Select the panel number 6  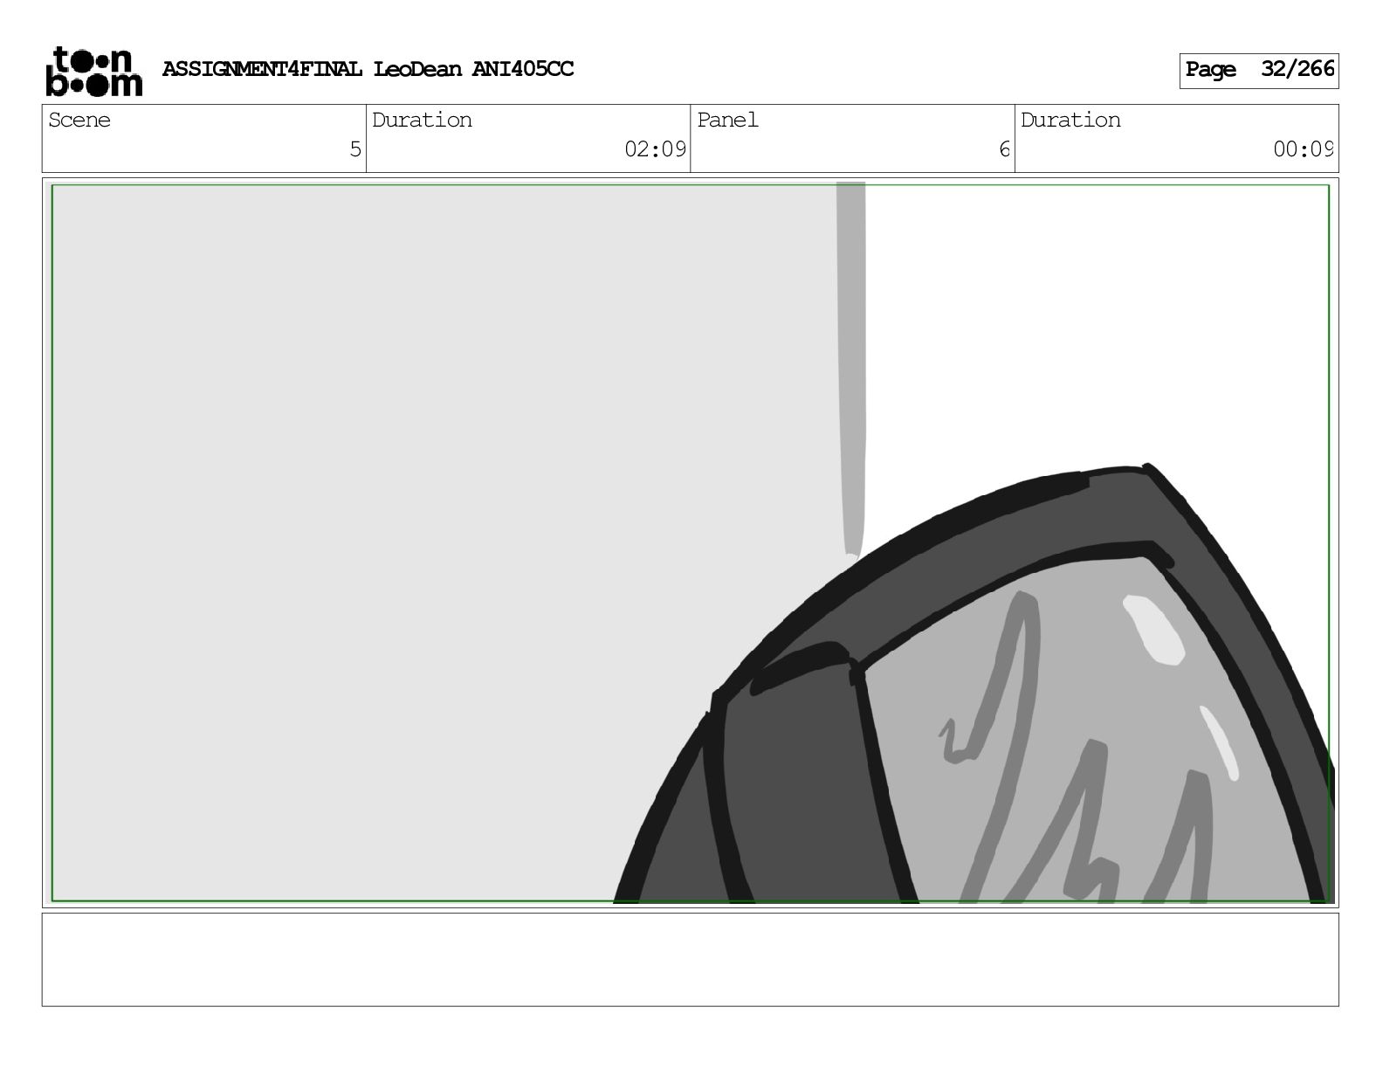coord(1004,149)
